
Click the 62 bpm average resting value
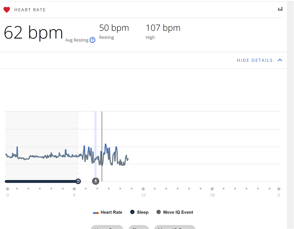point(33,32)
